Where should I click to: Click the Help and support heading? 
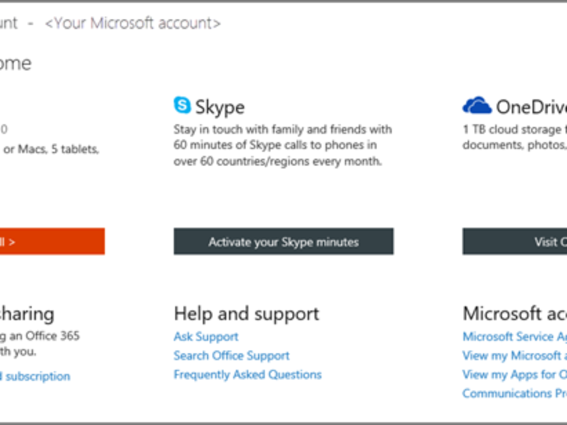[x=247, y=314]
